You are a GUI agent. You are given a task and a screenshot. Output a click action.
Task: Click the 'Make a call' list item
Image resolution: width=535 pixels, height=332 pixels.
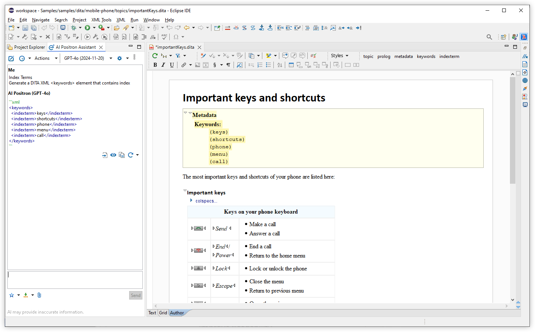pos(262,224)
